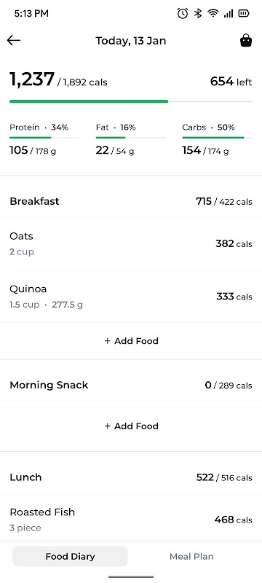Open the Today, 13 Jan date selector
Image resolution: width=262 pixels, height=583 pixels.
coord(130,41)
